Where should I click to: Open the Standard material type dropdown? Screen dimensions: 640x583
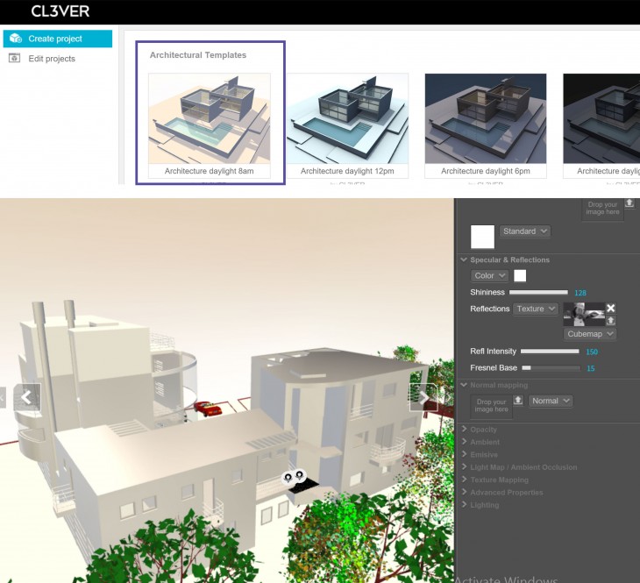pyautogui.click(x=525, y=231)
